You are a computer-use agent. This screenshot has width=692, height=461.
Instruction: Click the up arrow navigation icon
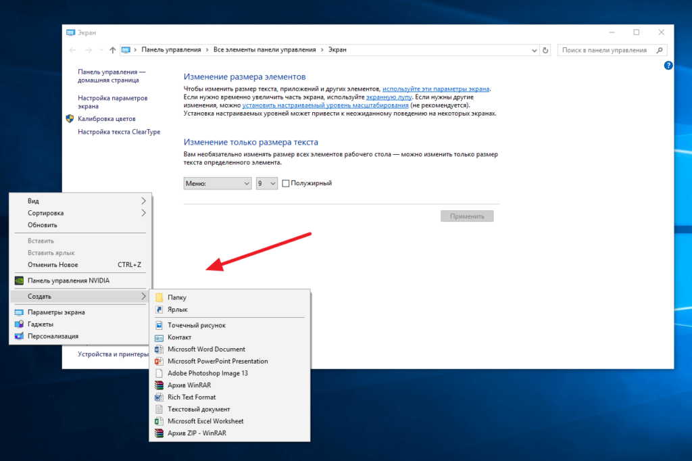coord(112,50)
